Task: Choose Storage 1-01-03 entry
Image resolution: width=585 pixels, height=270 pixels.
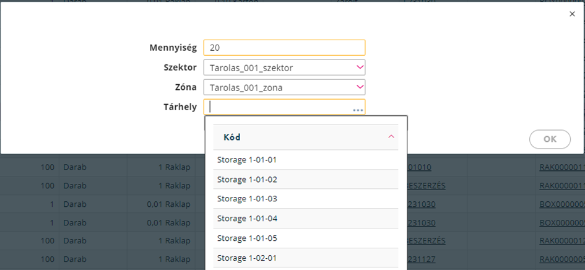Action: [x=306, y=199]
